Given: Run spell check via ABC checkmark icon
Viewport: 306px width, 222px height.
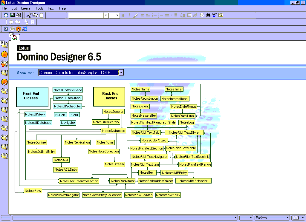Looking at the screenshot, I should (215, 15).
